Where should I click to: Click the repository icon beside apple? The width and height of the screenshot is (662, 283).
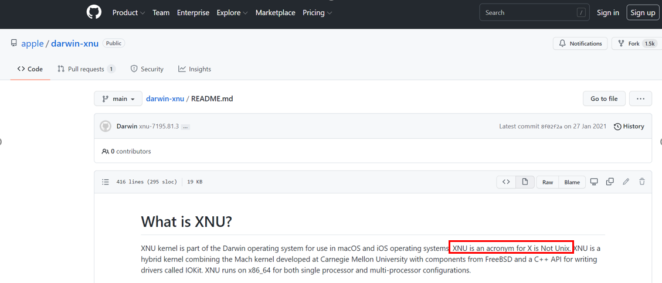(x=14, y=43)
